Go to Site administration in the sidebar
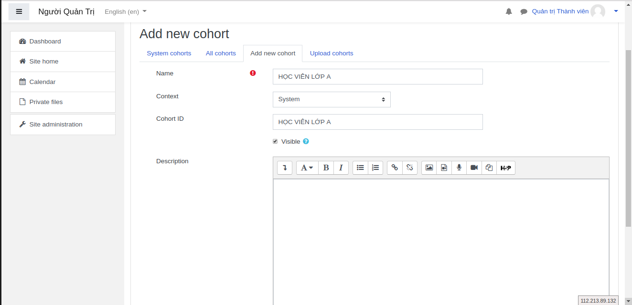Screen dimensions: 632x305 coord(55,124)
